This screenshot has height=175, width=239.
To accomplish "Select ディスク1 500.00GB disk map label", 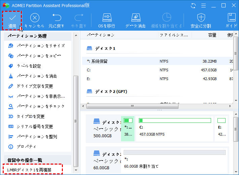I will 104,129.
